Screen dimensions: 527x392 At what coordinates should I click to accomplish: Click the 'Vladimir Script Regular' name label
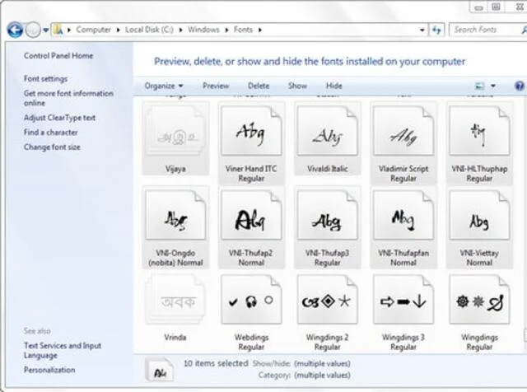point(403,174)
